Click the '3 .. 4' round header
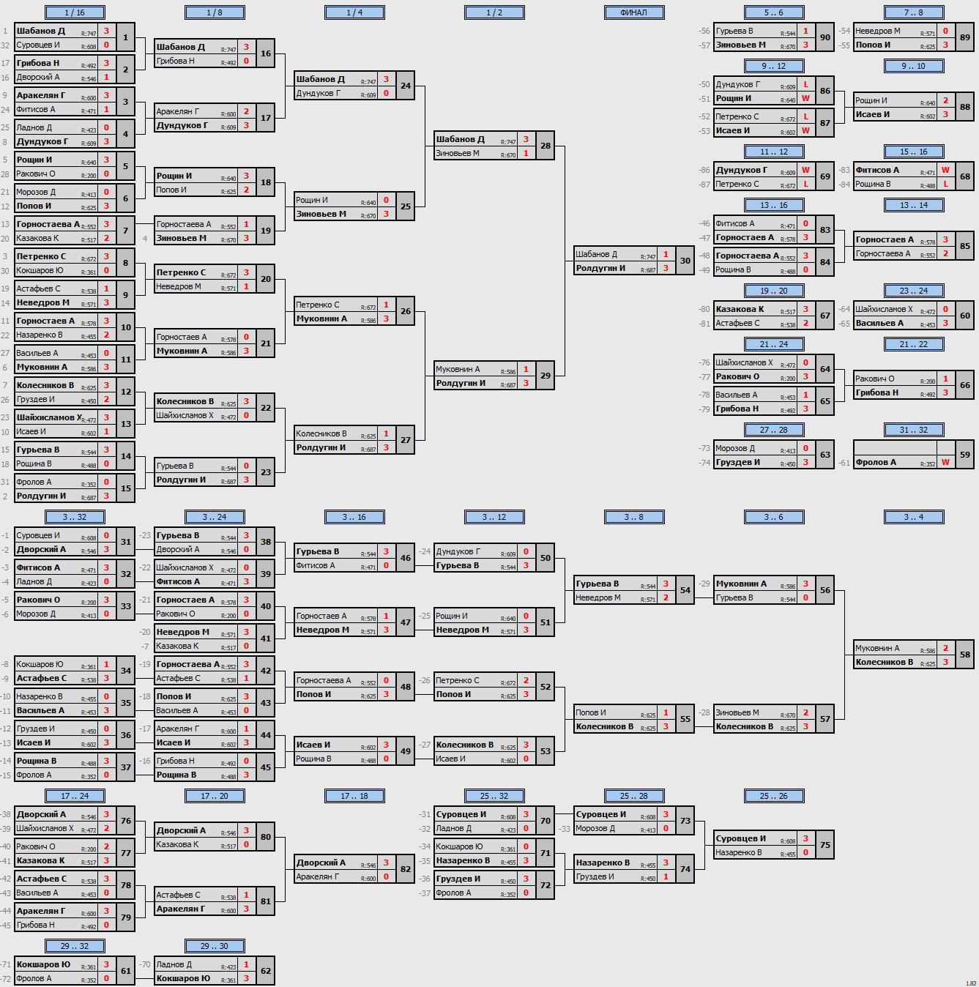The image size is (979, 987). coord(914,517)
